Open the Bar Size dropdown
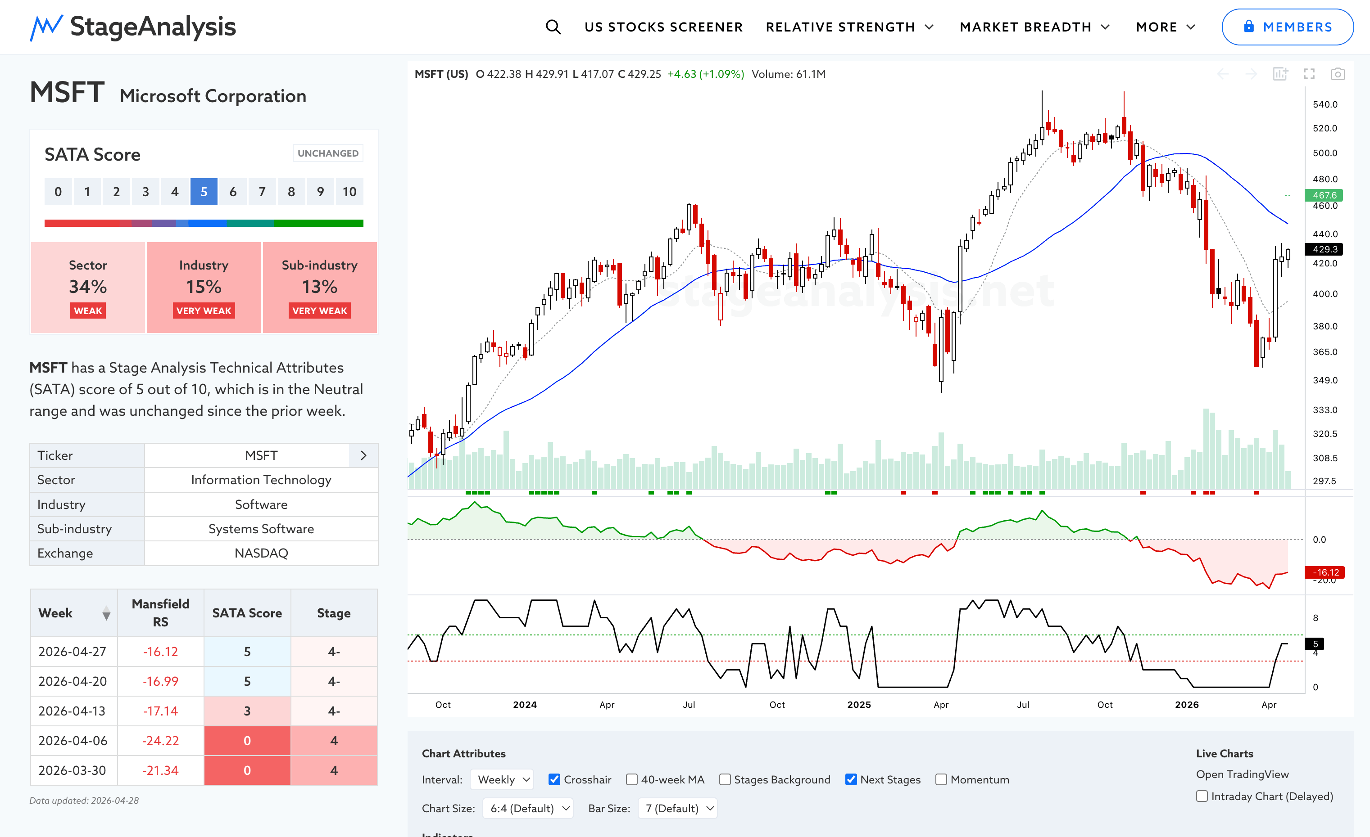1370x837 pixels. tap(678, 808)
